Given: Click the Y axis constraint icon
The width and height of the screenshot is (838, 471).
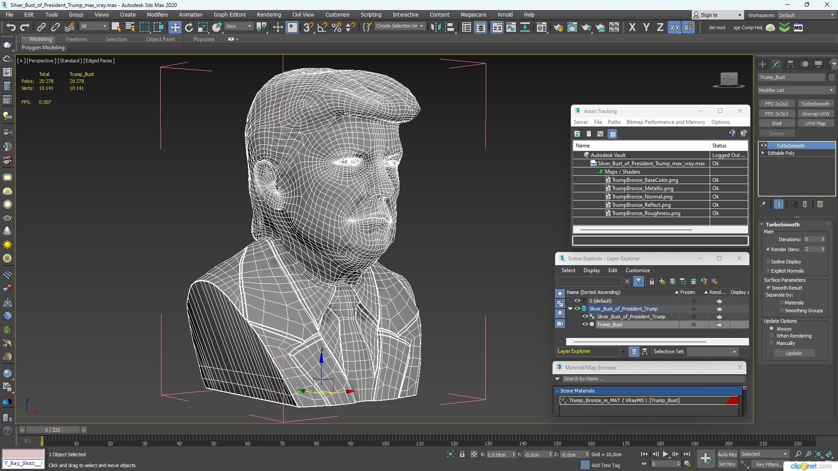Looking at the screenshot, I should (x=646, y=27).
